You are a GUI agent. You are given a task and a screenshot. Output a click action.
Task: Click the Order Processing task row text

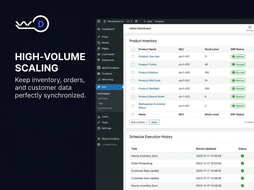coord(142,163)
